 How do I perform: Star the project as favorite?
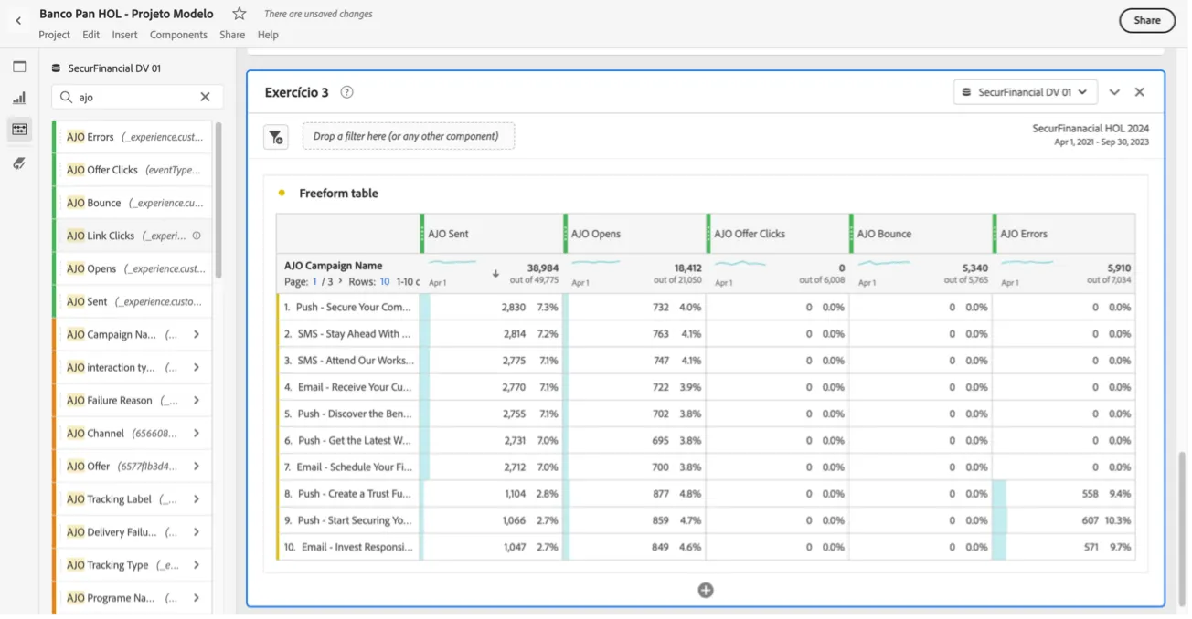click(239, 14)
